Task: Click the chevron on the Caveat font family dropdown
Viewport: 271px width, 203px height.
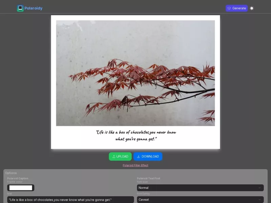Action: click(x=259, y=200)
